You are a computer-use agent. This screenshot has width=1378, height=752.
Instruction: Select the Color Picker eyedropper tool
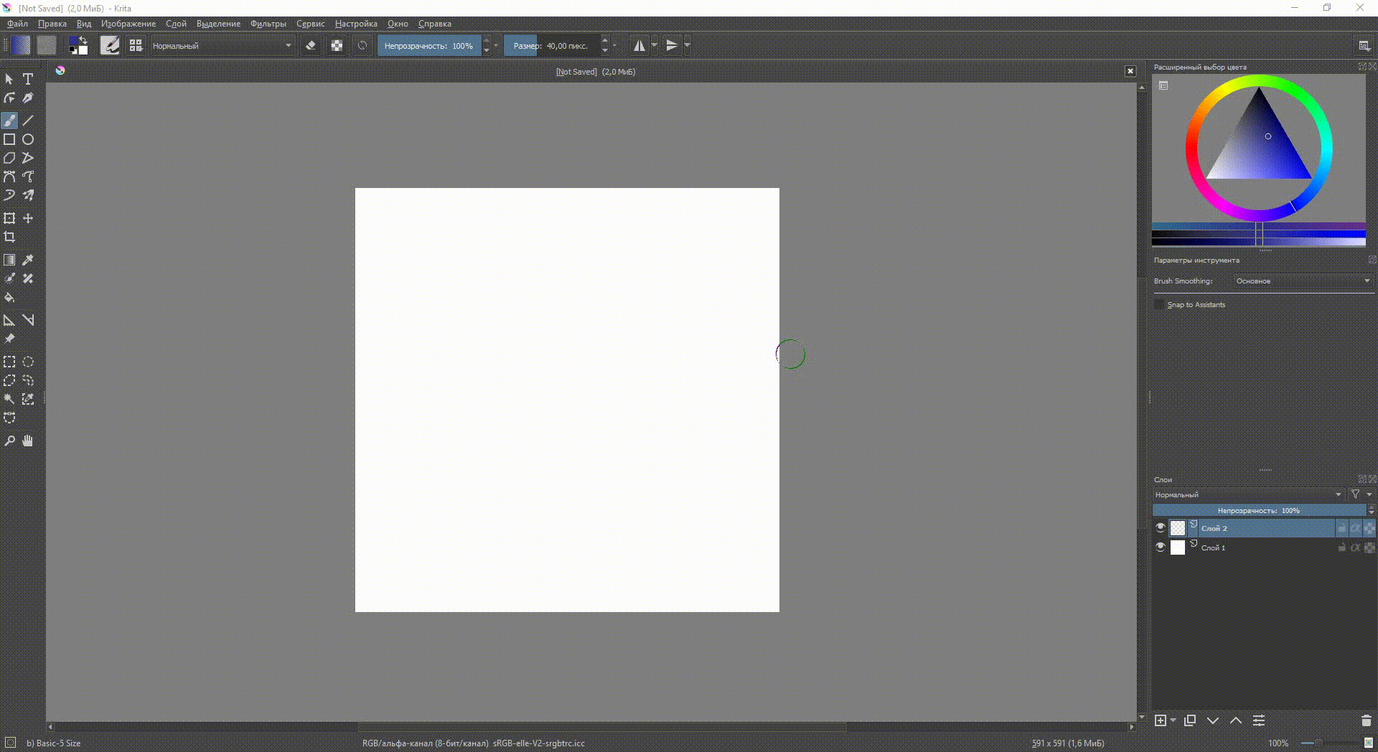click(28, 260)
